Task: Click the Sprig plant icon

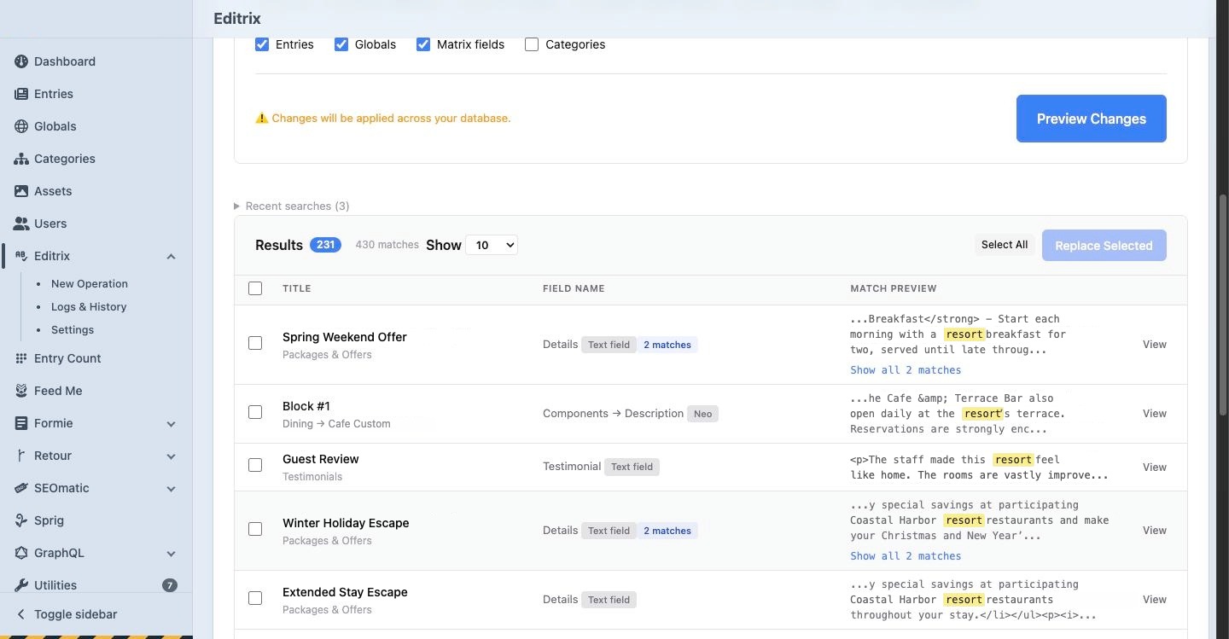Action: click(x=21, y=520)
